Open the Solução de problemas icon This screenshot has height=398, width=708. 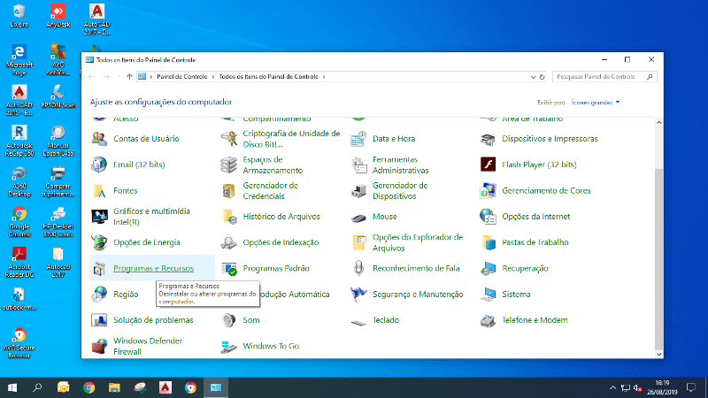coord(99,320)
